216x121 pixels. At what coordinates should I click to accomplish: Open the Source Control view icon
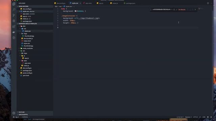tap(14, 15)
